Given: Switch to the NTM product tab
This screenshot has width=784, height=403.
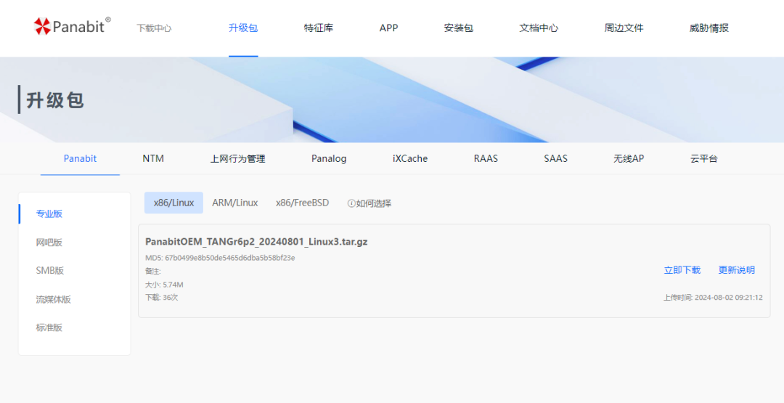Looking at the screenshot, I should (x=153, y=158).
